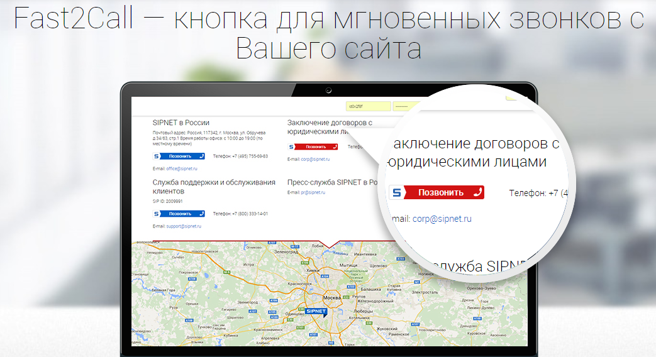Click the SIP ID: 2009991 text
The width and height of the screenshot is (656, 357).
[x=167, y=201]
